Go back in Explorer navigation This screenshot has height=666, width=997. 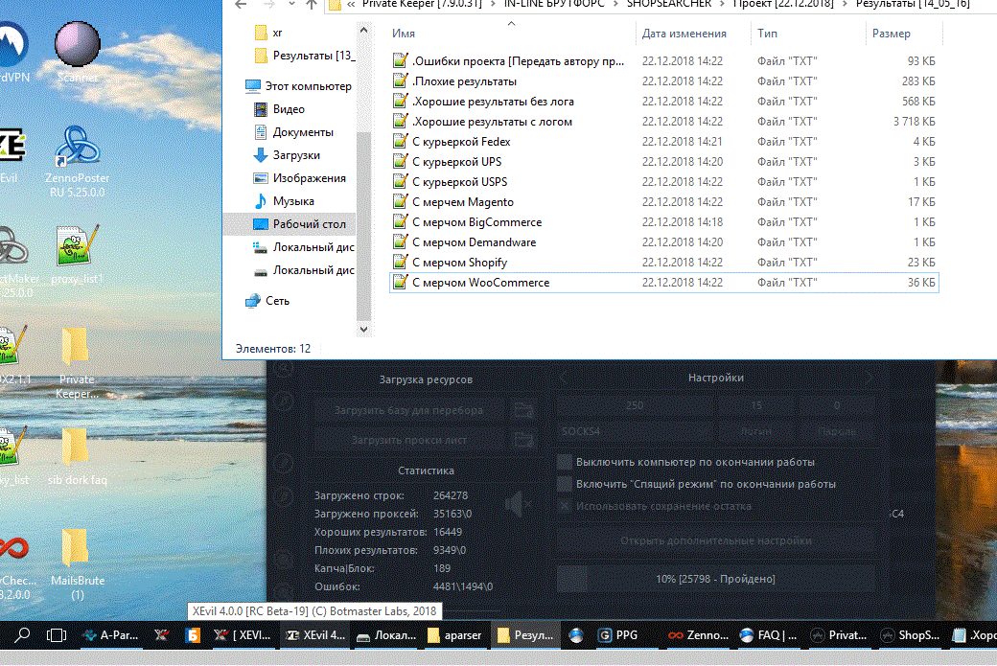click(x=241, y=5)
